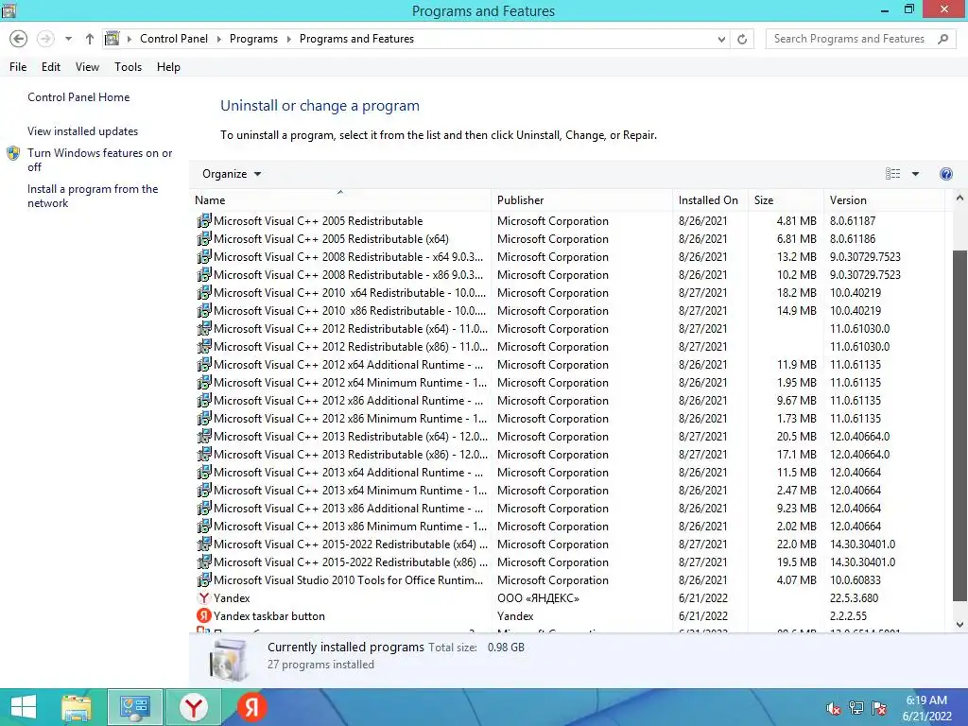Click the blue help question icon
Image resolution: width=968 pixels, height=726 pixels.
(x=945, y=174)
